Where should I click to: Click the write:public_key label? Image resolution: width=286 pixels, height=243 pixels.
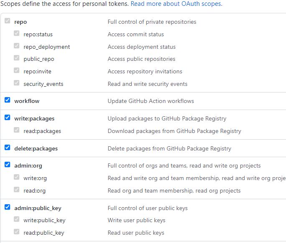click(x=44, y=220)
